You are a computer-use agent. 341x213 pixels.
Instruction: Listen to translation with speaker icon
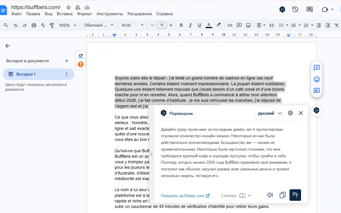pos(270,195)
